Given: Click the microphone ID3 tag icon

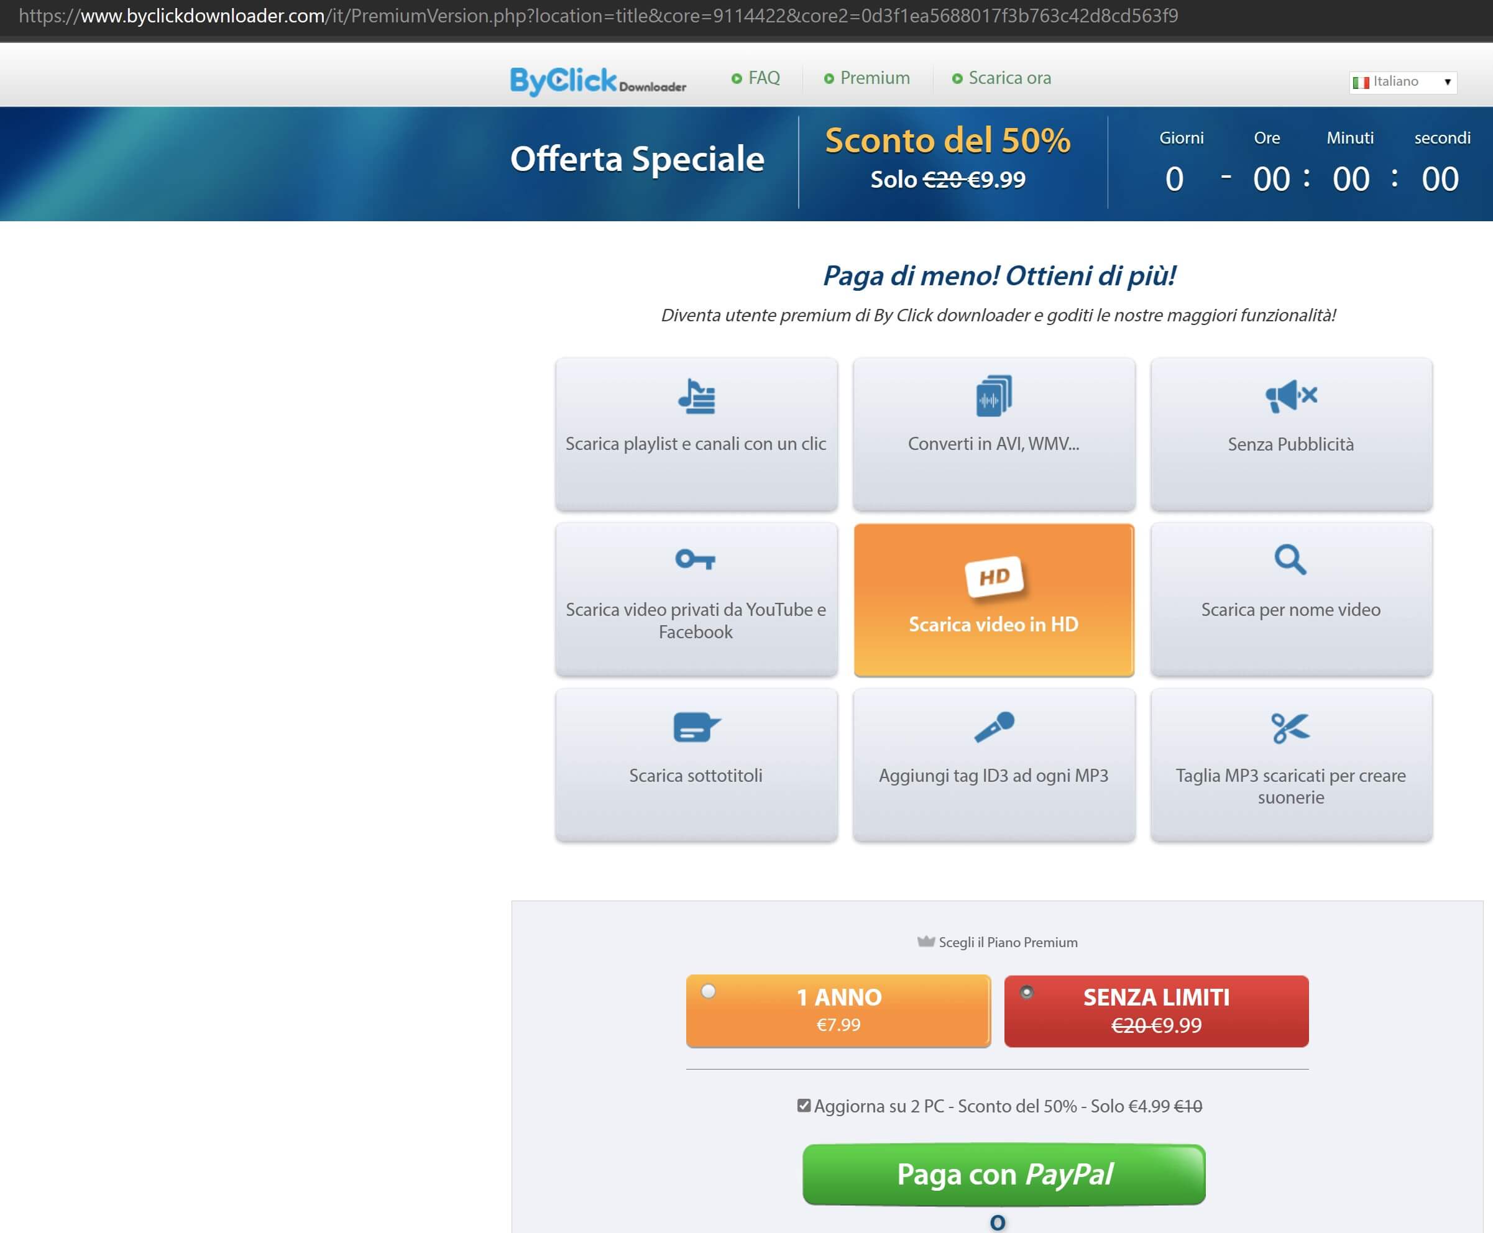Looking at the screenshot, I should tap(994, 727).
